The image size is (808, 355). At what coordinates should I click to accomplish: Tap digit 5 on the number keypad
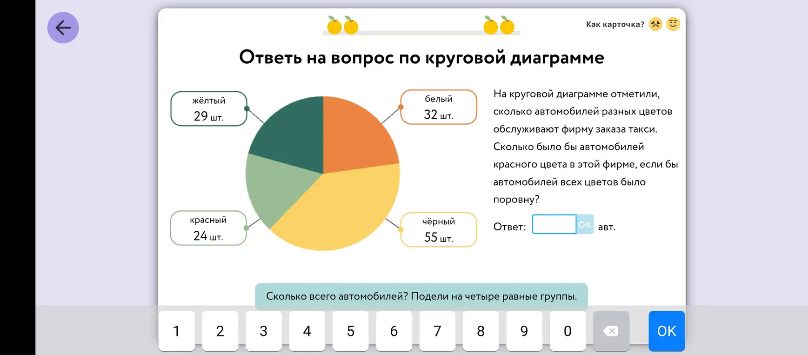click(350, 331)
